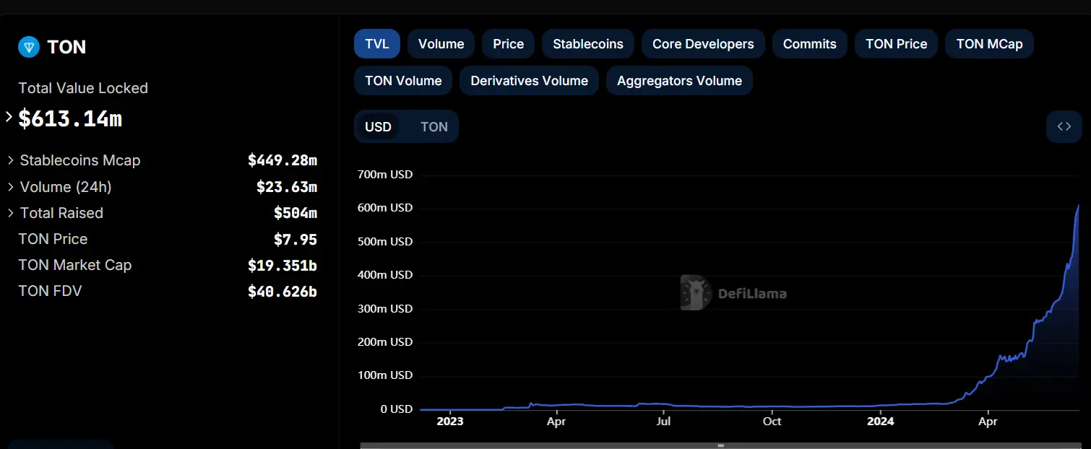1091x449 pixels.
Task: Expand the Total Value Locked breakdown
Action: pyautogui.click(x=9, y=117)
